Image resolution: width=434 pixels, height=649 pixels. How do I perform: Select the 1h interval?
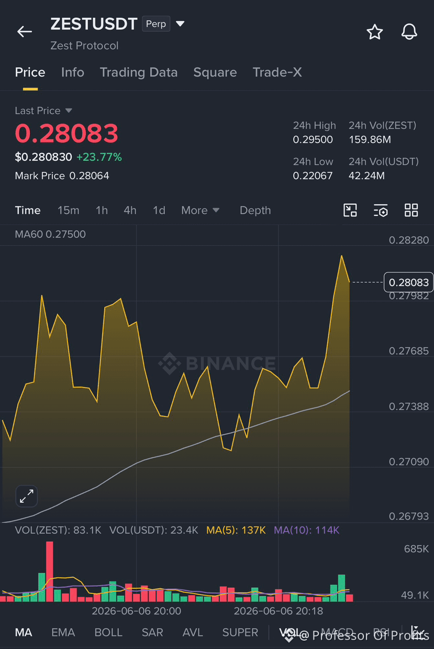point(102,210)
